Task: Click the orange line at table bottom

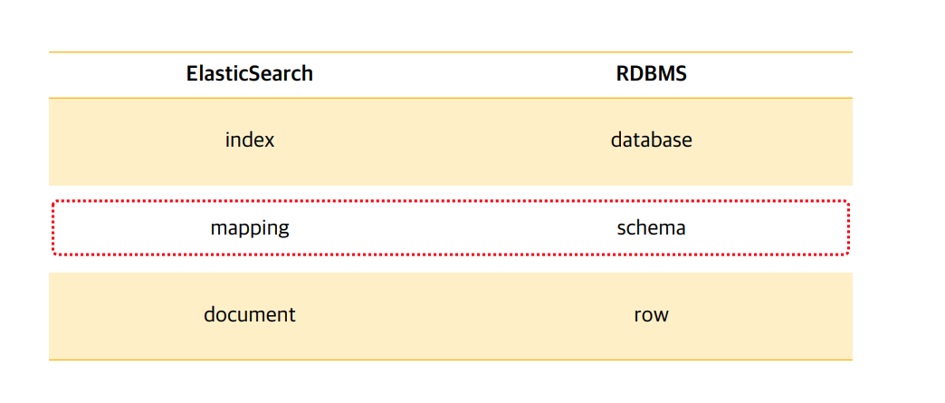Action: point(450,360)
